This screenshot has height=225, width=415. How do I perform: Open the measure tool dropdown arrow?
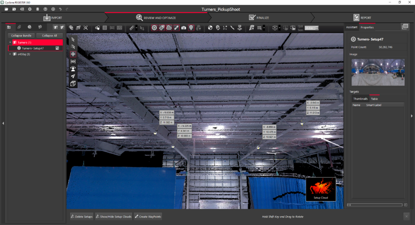(x=136, y=28)
